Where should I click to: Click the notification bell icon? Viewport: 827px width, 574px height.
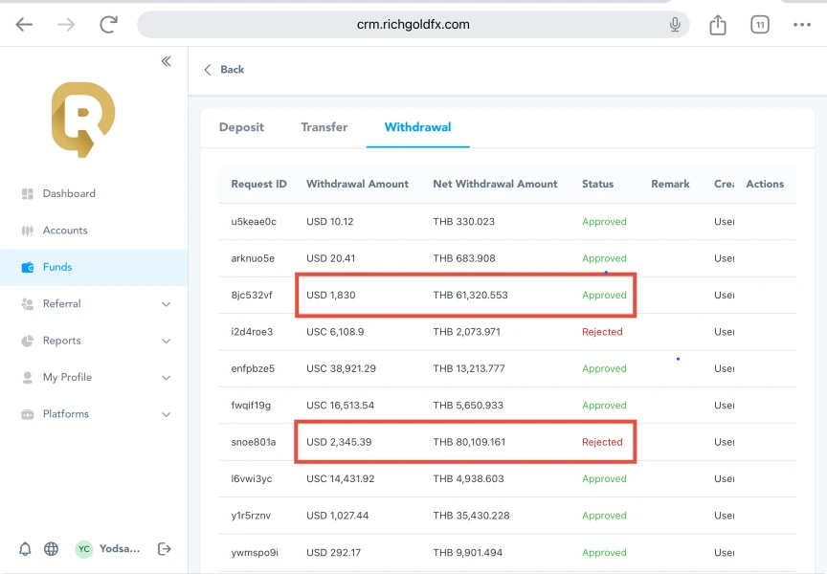[x=25, y=549]
